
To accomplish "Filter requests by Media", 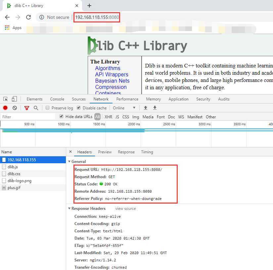I will pos(148,117).
